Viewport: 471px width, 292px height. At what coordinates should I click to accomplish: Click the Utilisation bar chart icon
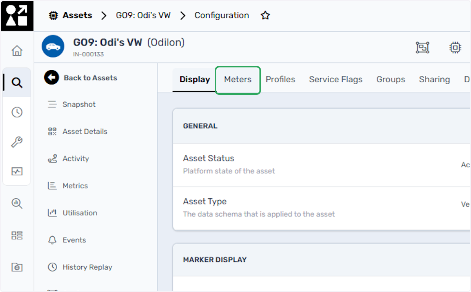click(52, 213)
